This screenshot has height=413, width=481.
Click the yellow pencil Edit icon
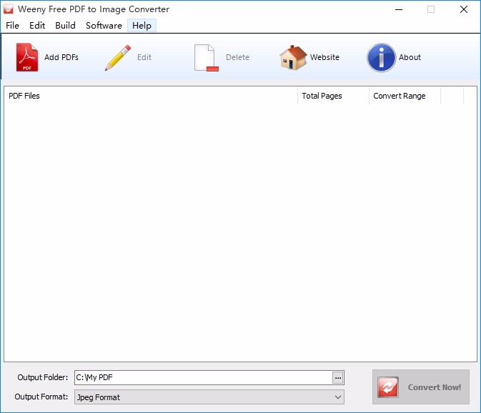tap(118, 58)
